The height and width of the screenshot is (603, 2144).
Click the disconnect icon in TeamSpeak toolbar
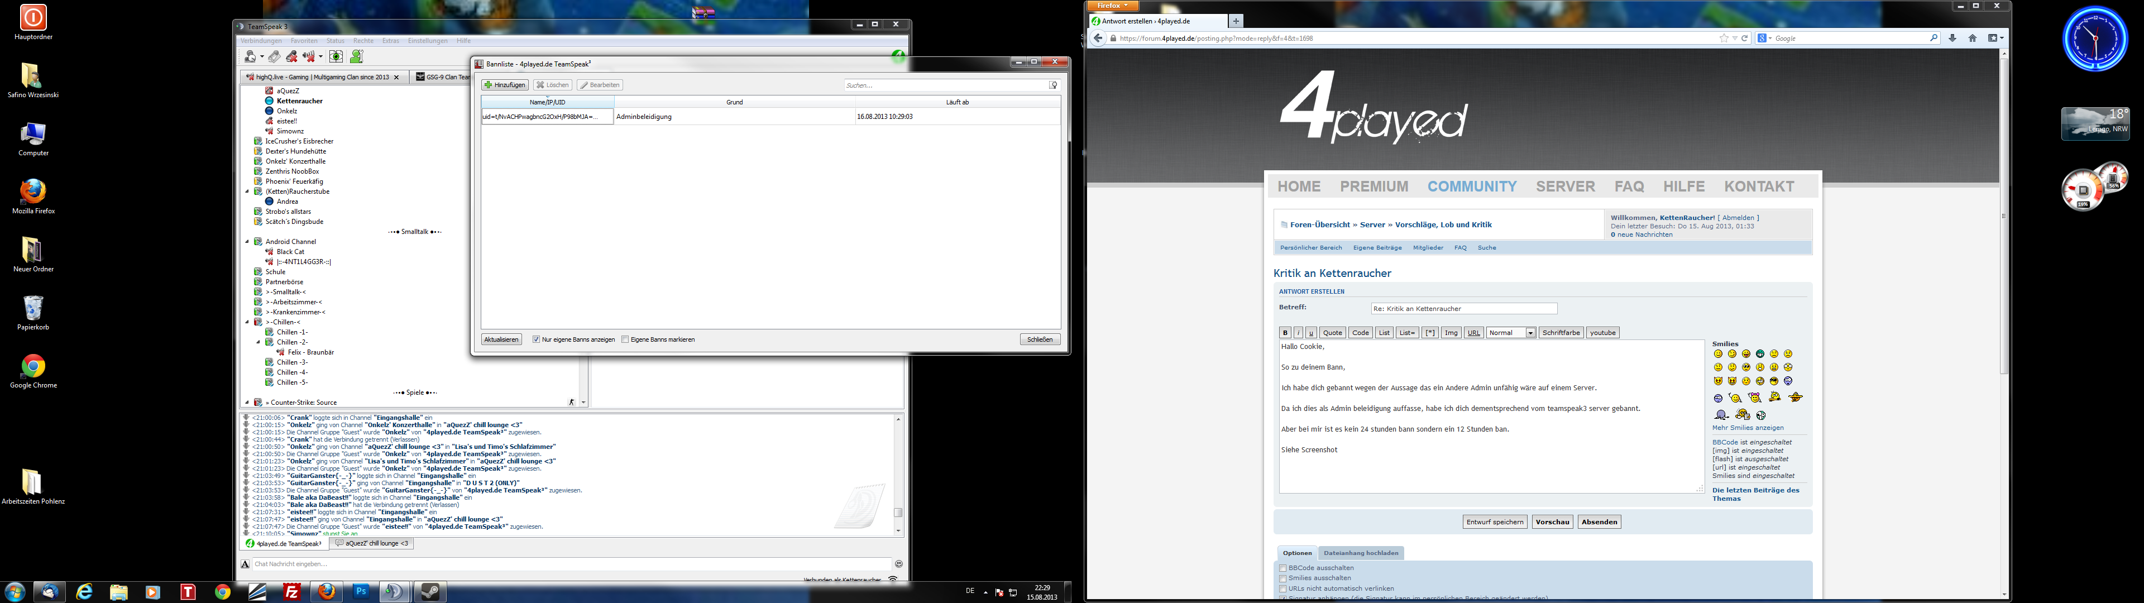291,56
